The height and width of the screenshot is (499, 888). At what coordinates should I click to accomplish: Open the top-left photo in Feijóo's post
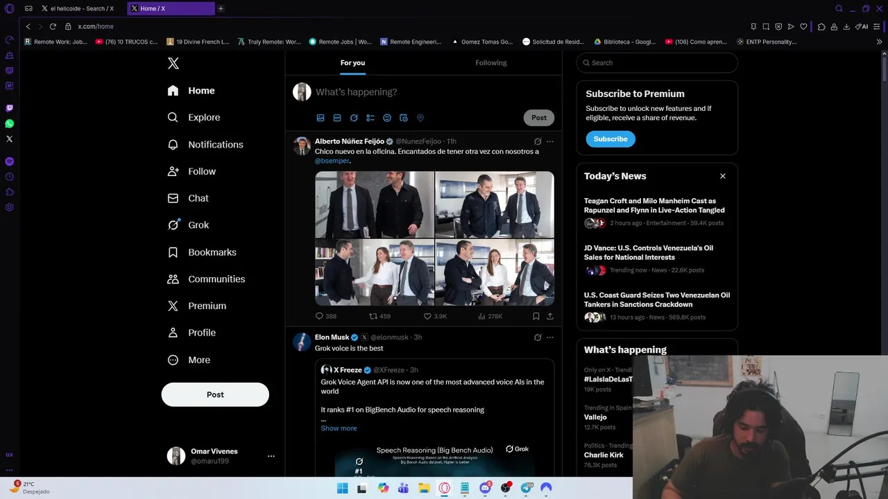(x=375, y=204)
